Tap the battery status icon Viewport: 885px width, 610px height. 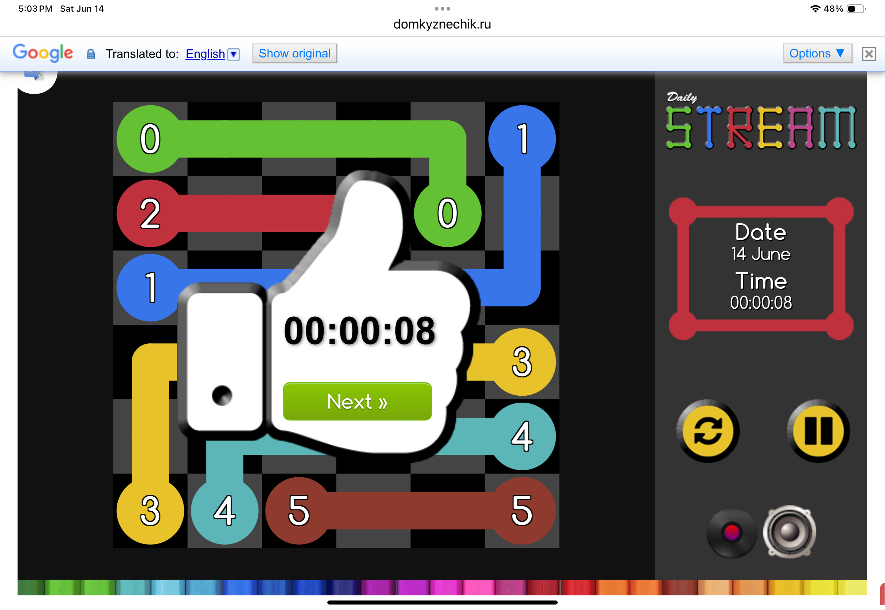point(856,8)
